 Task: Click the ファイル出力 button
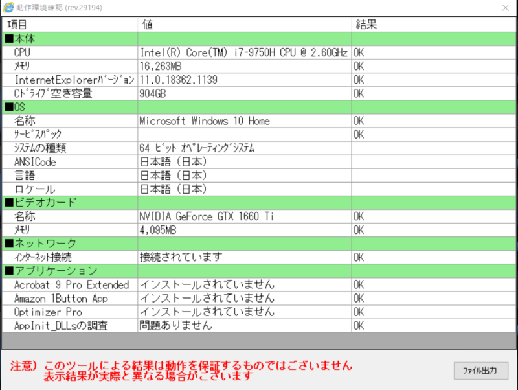480,371
